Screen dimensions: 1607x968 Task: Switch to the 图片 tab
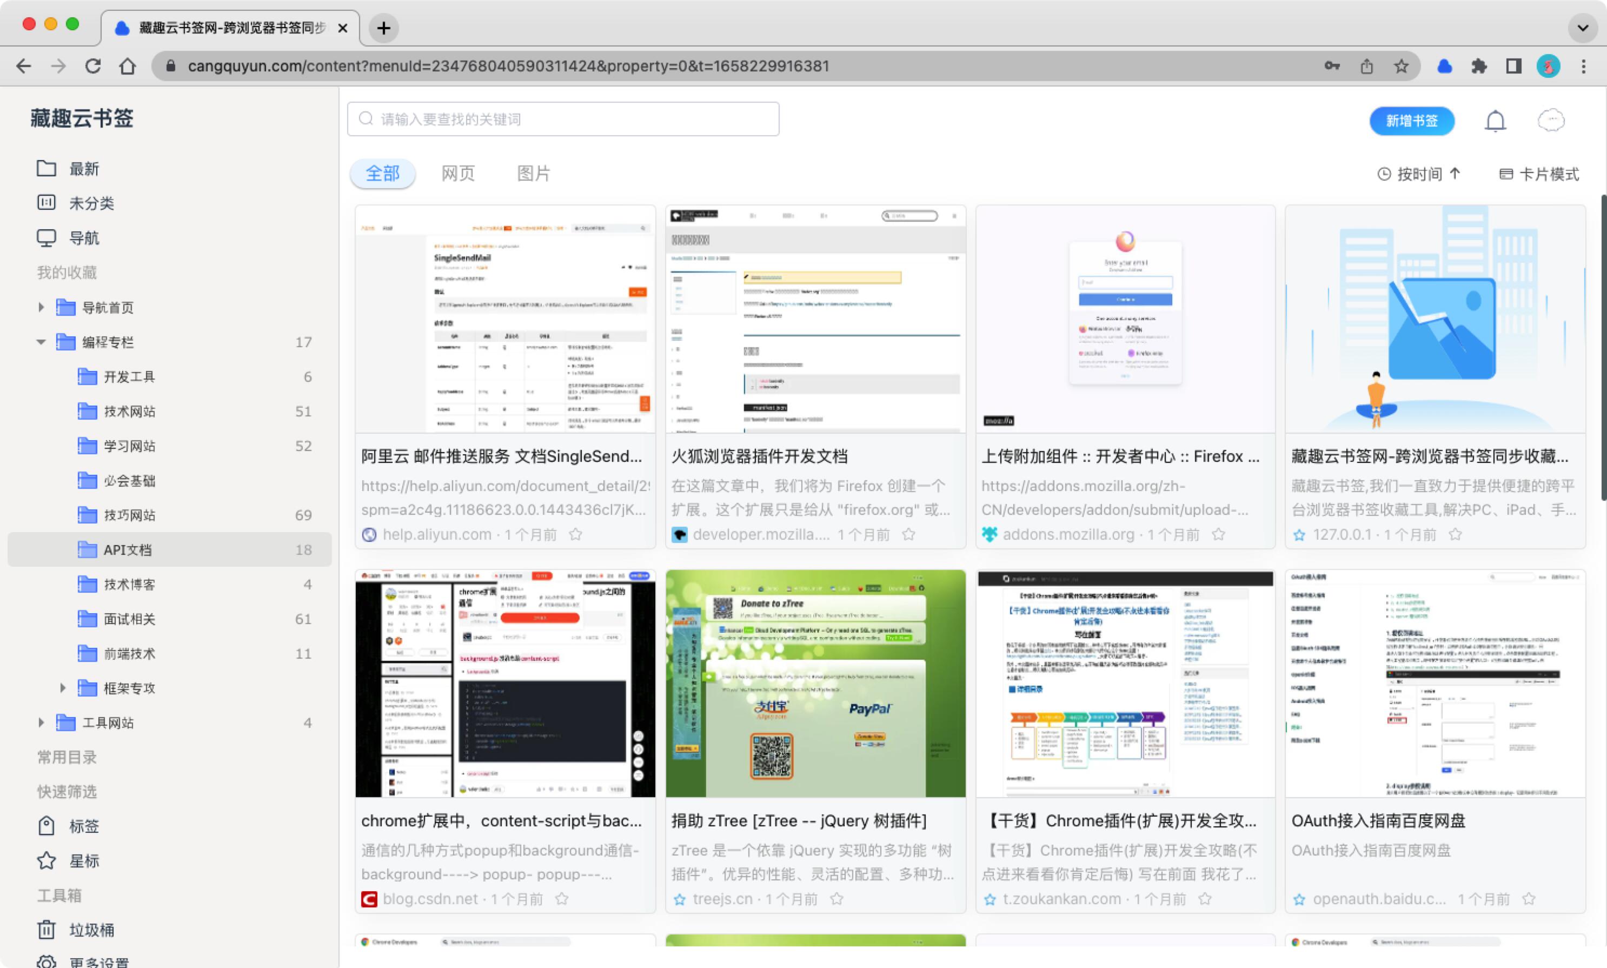click(534, 174)
